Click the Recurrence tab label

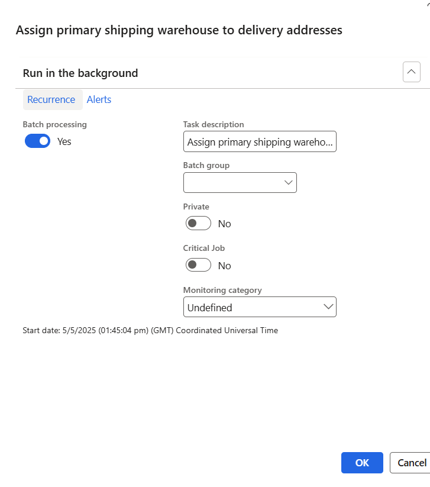click(53, 99)
